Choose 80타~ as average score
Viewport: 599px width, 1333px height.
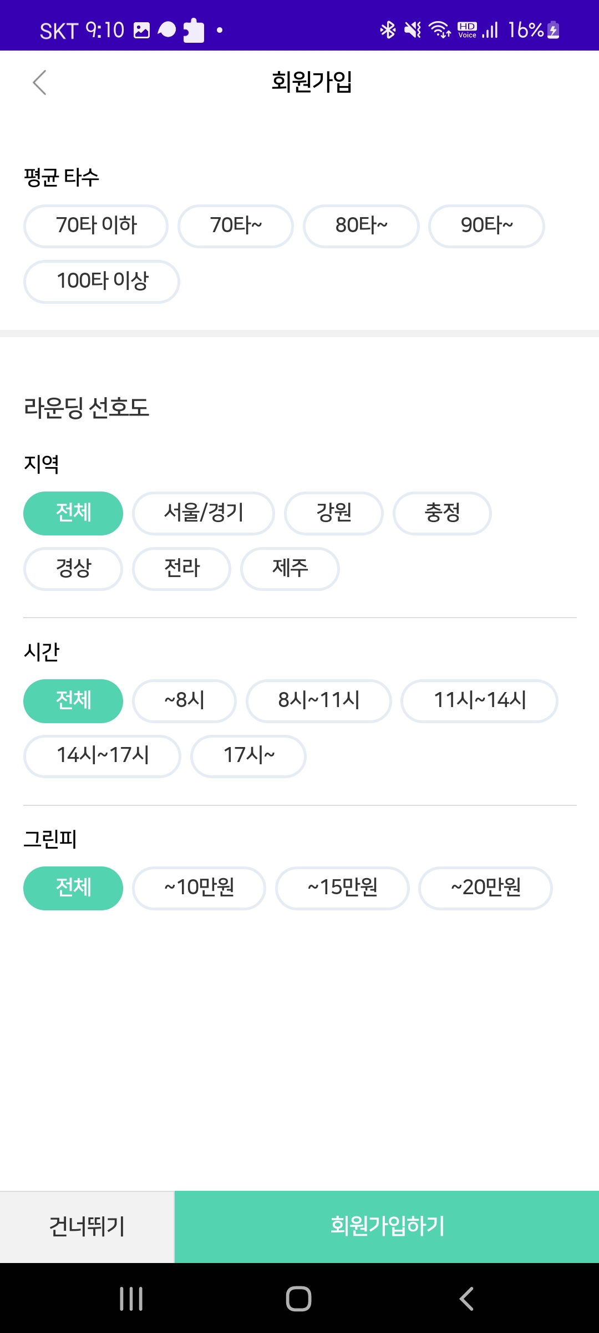[361, 226]
